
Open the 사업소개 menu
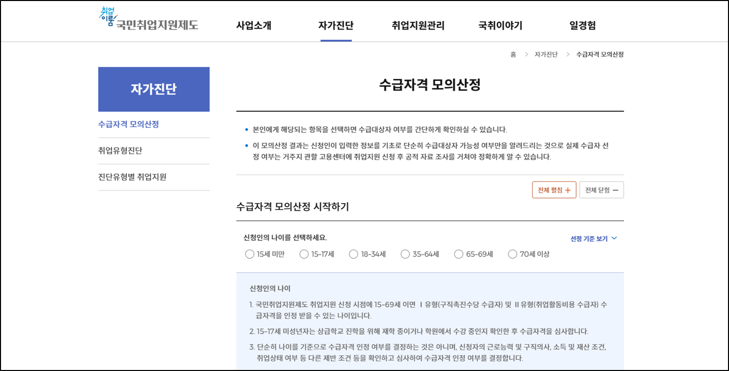(254, 25)
